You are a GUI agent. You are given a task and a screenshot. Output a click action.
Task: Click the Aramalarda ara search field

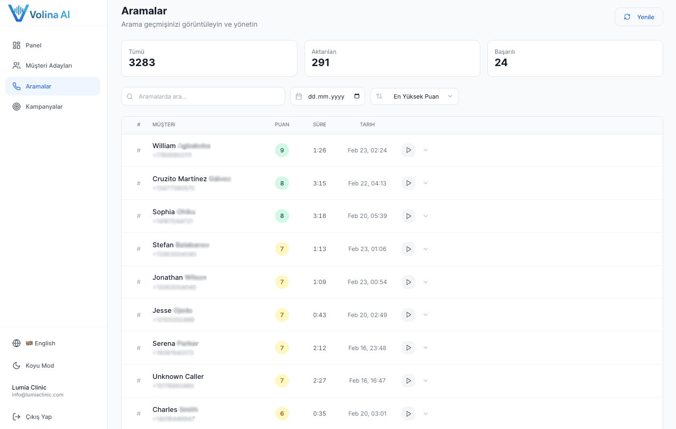[x=203, y=96]
